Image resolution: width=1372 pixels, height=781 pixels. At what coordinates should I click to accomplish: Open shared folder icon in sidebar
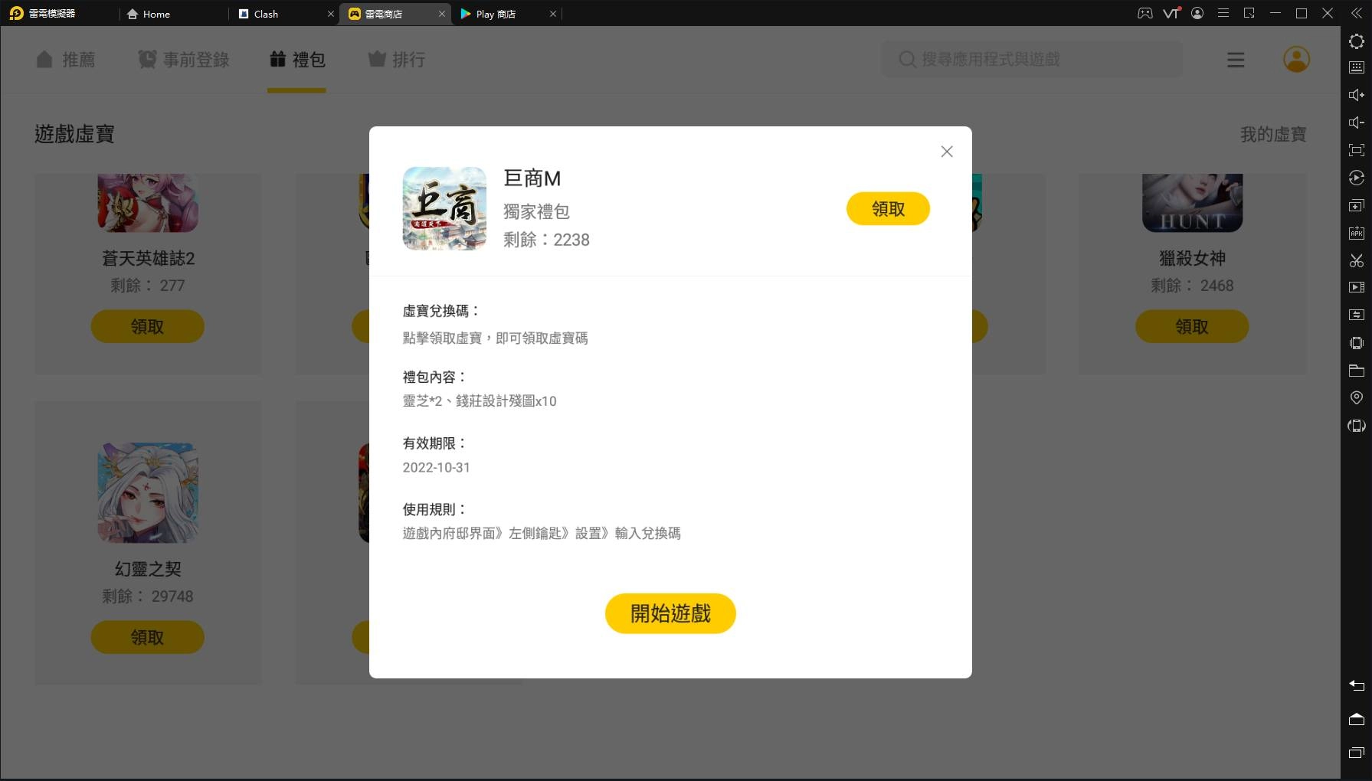[1356, 371]
